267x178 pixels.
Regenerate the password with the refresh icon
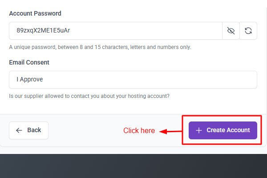248,31
